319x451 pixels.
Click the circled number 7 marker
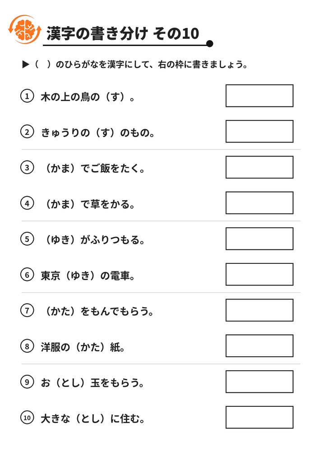pos(27,310)
